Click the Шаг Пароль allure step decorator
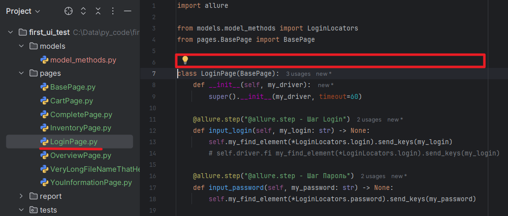Screen dimensions: 508x216 [273, 176]
